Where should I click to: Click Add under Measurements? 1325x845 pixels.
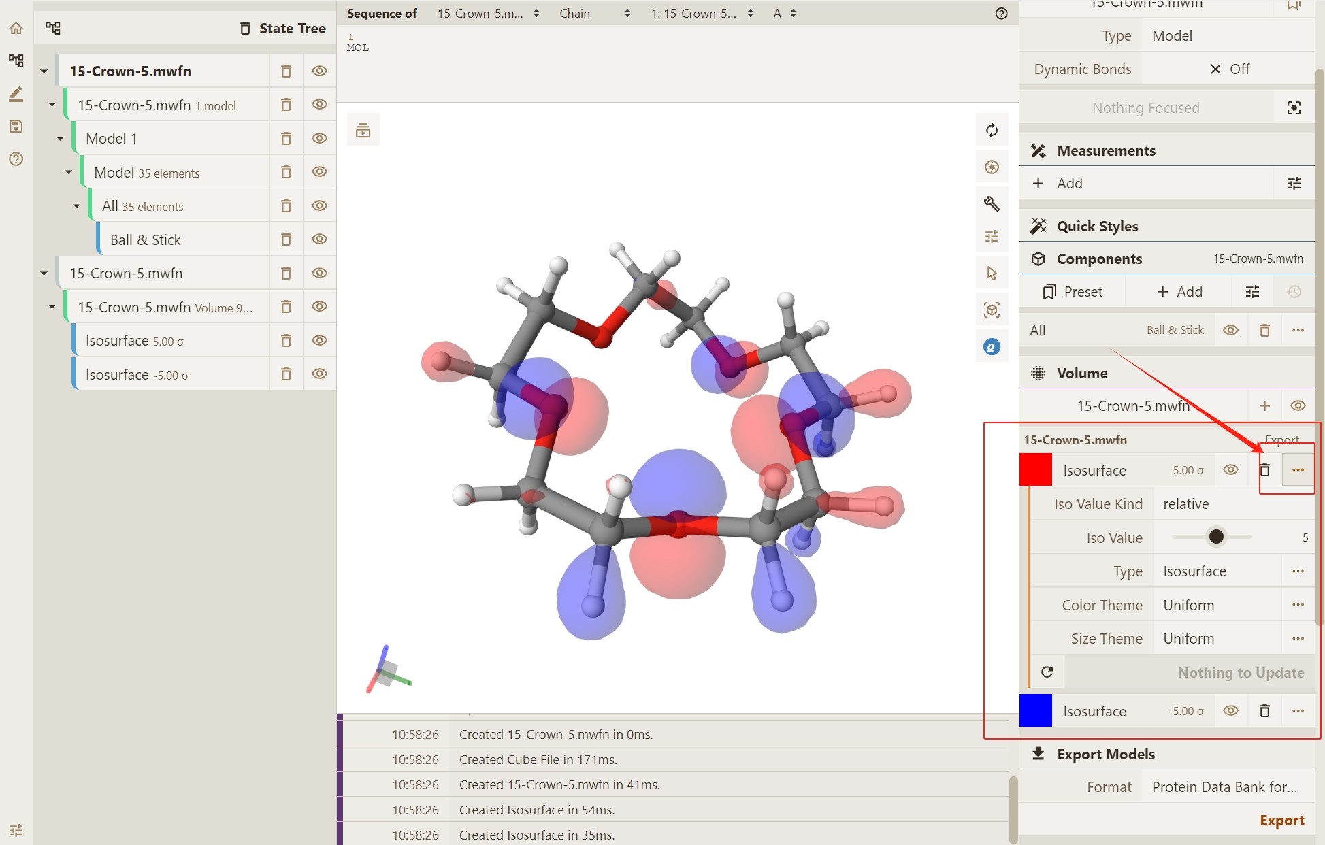pyautogui.click(x=1068, y=184)
